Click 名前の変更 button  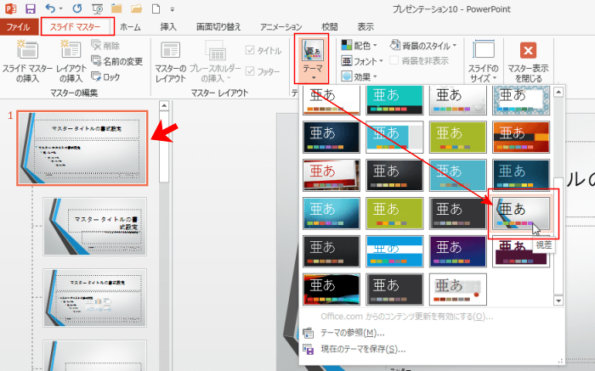pyautogui.click(x=117, y=61)
